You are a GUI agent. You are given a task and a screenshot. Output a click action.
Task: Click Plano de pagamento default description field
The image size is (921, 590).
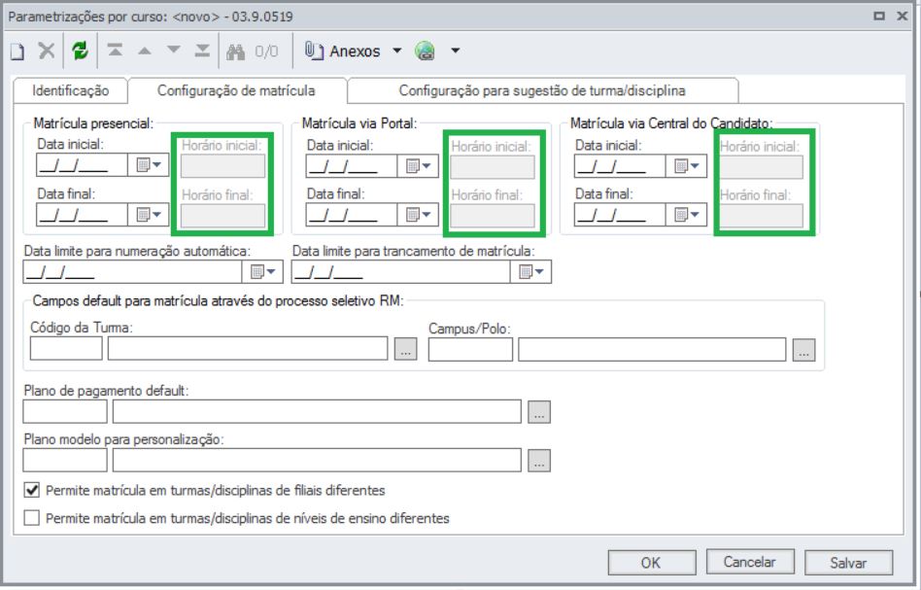coord(317,411)
